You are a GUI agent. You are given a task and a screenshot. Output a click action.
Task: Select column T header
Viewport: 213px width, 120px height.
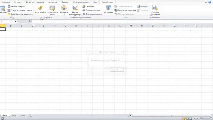(x=207, y=26)
